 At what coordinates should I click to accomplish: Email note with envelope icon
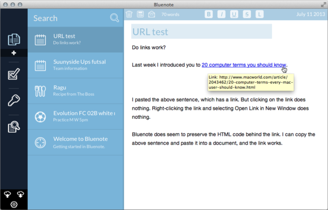point(152,14)
